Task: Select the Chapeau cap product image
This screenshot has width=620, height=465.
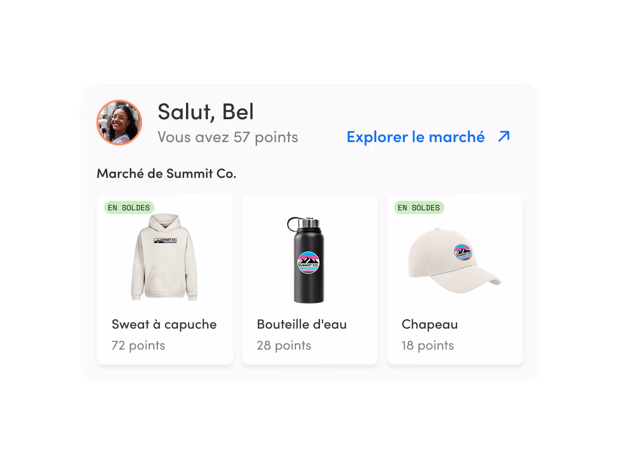Action: [454, 260]
